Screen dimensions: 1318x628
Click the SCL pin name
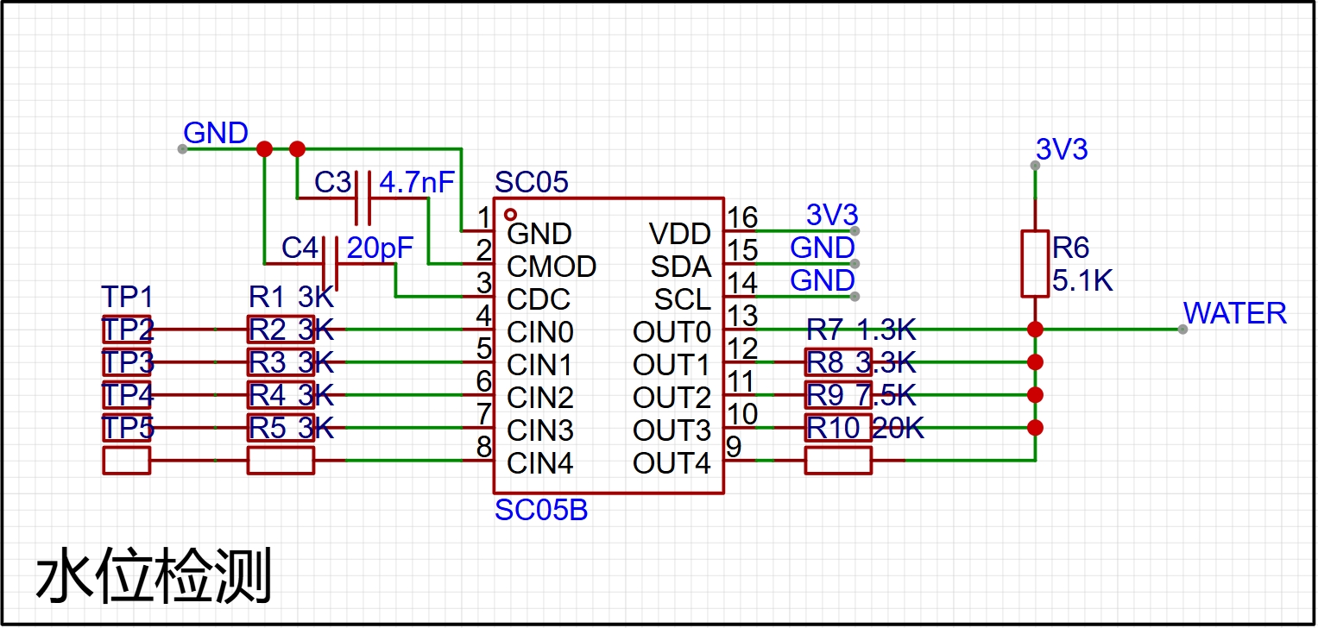683,299
